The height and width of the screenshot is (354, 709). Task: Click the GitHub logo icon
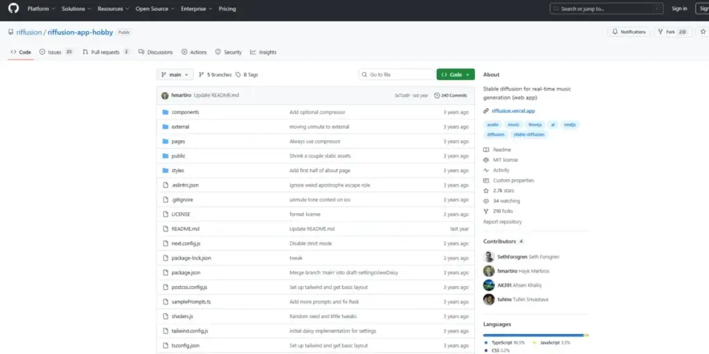click(x=13, y=9)
